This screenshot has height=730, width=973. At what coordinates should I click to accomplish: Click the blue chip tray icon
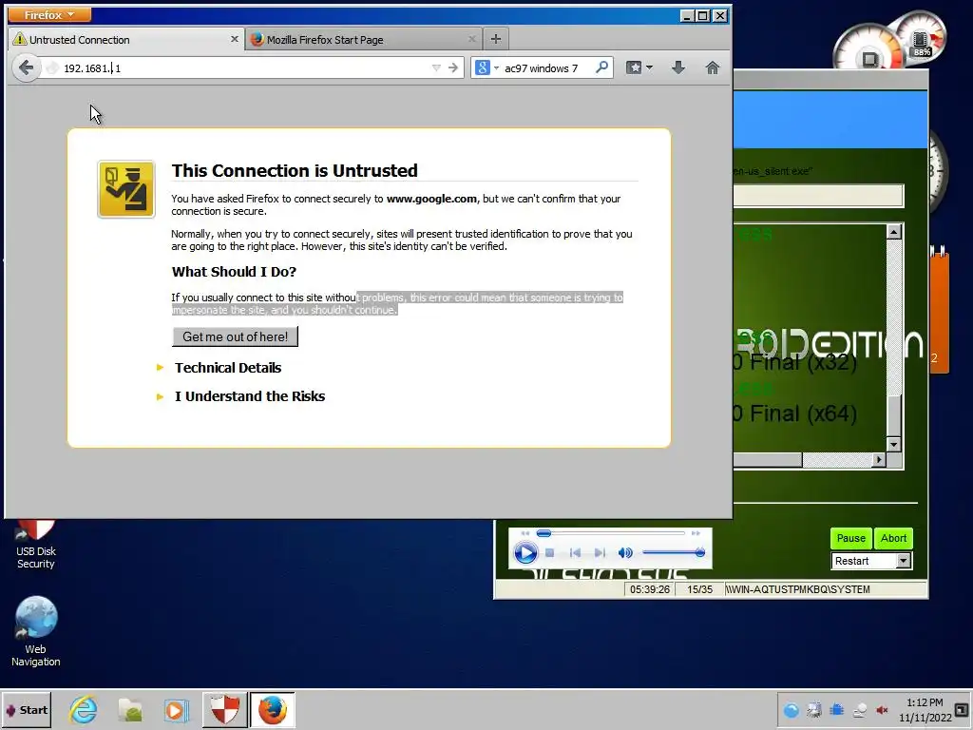click(836, 710)
